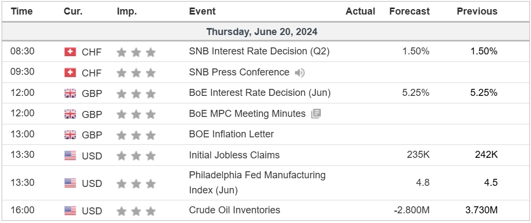The image size is (531, 223).
Task: Click the US flag in the Initial Jobless Claims row
Action: point(70,156)
